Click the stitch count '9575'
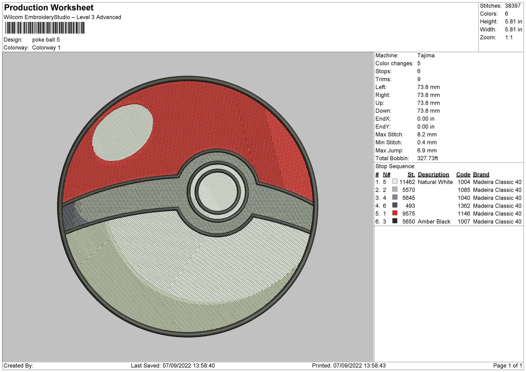 (x=409, y=214)
